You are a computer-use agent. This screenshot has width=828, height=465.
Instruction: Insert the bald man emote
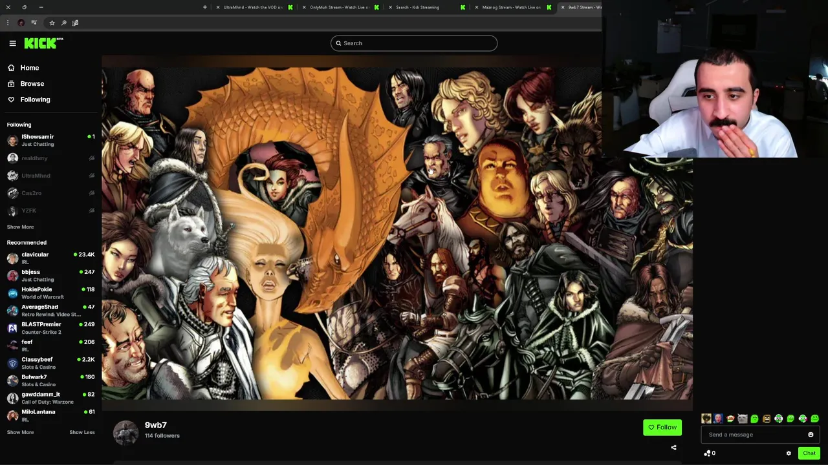click(x=718, y=418)
